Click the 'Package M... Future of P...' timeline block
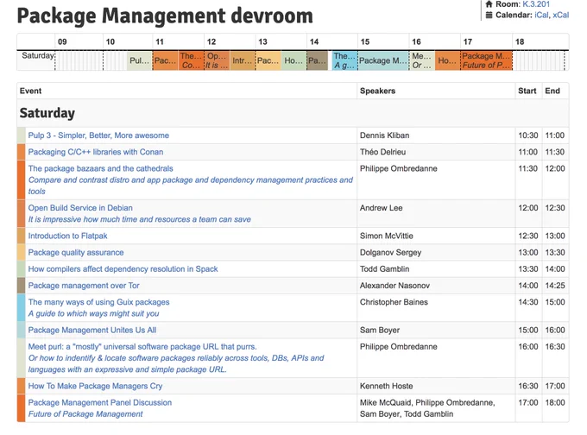587x435 pixels. (x=486, y=60)
